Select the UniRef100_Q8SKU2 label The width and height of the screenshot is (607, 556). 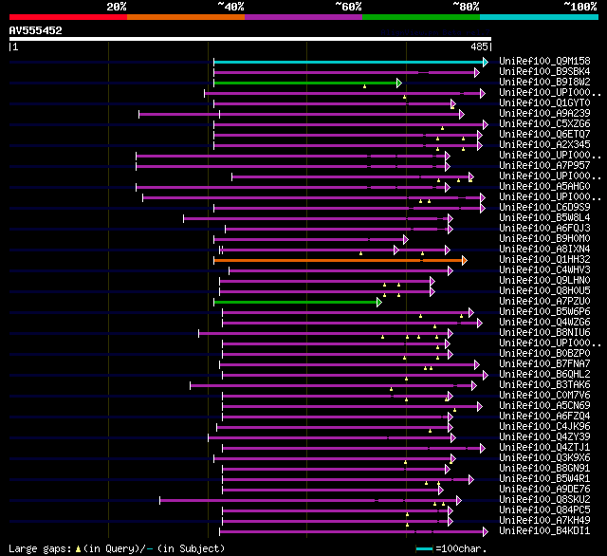click(x=544, y=500)
